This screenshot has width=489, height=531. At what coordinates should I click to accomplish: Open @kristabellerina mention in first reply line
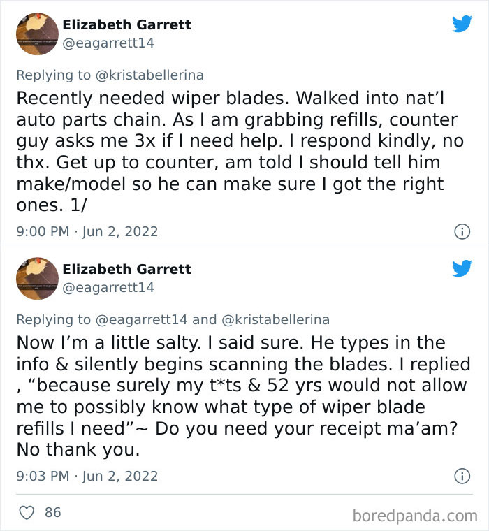point(149,75)
